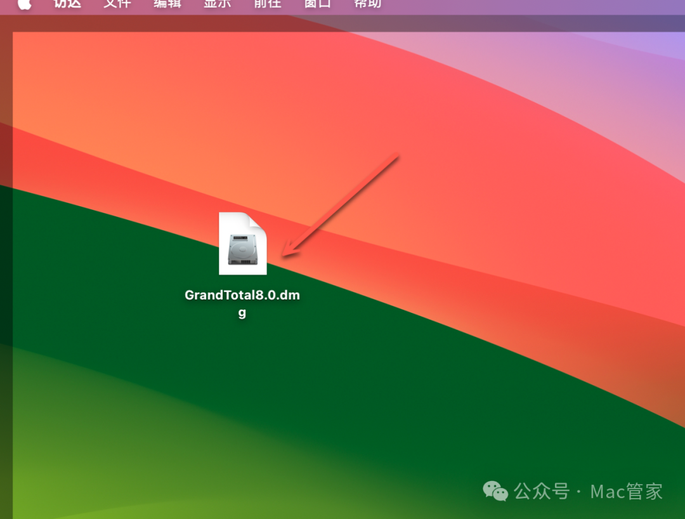Open the 文件 (File) menu
Viewport: 685px width, 519px height.
click(117, 4)
